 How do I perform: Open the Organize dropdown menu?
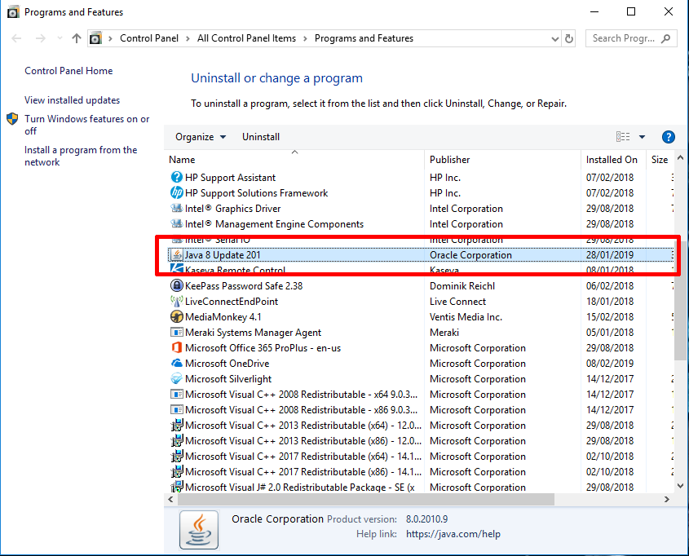point(201,137)
